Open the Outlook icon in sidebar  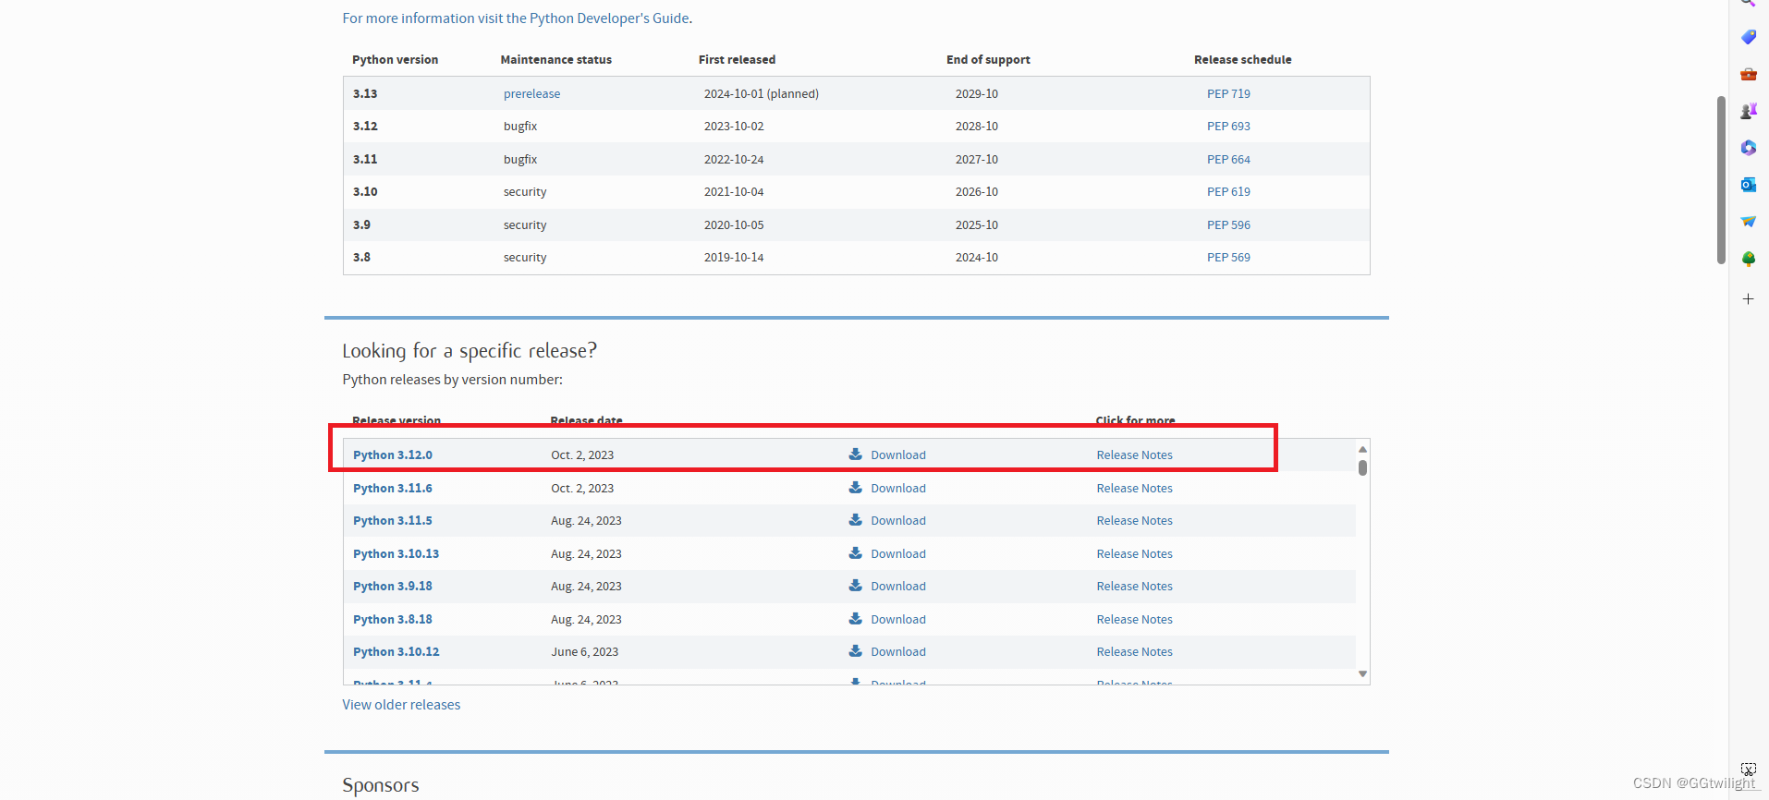pyautogui.click(x=1748, y=185)
